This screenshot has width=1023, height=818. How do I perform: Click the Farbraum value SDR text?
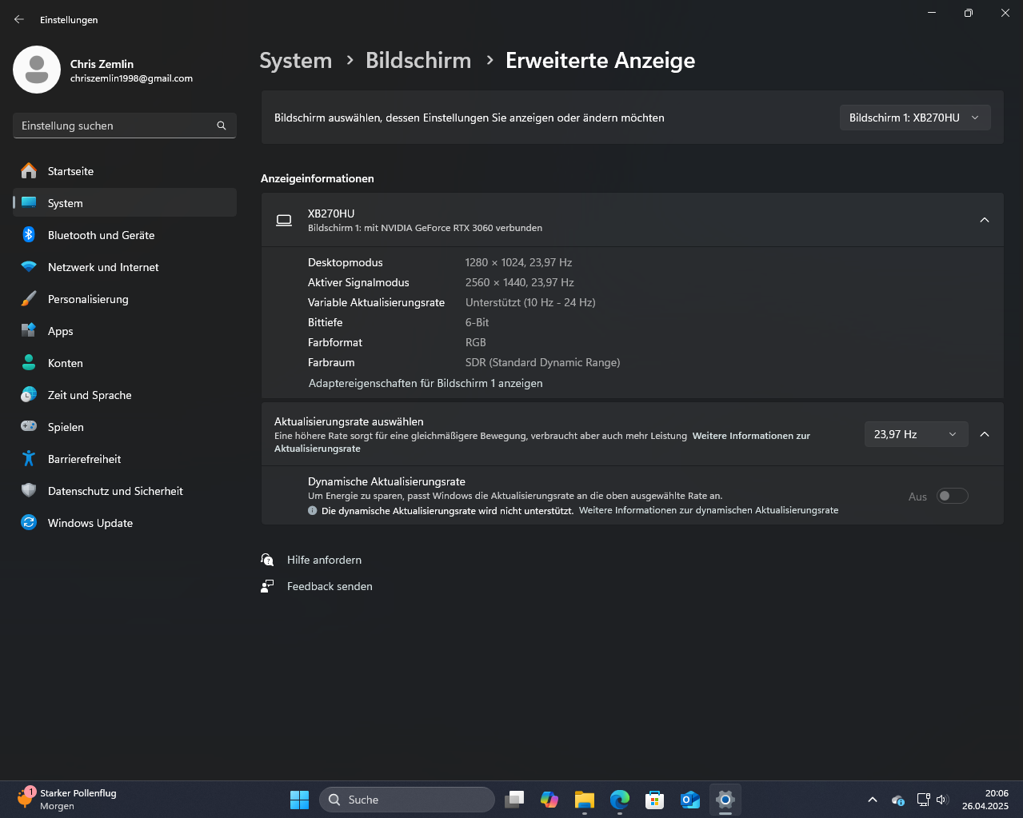pos(543,362)
